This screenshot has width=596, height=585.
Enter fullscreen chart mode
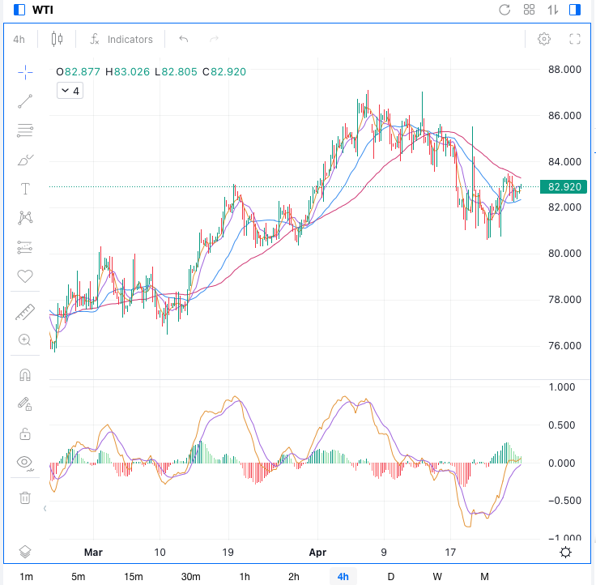tap(575, 39)
